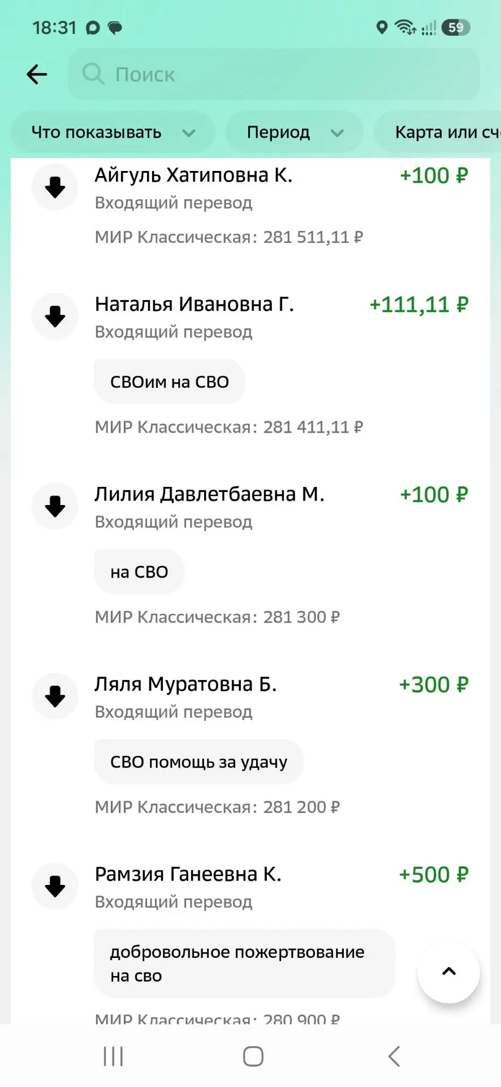
Task: Tap the 'СВОим на СВО' message bubble
Action: 170,382
